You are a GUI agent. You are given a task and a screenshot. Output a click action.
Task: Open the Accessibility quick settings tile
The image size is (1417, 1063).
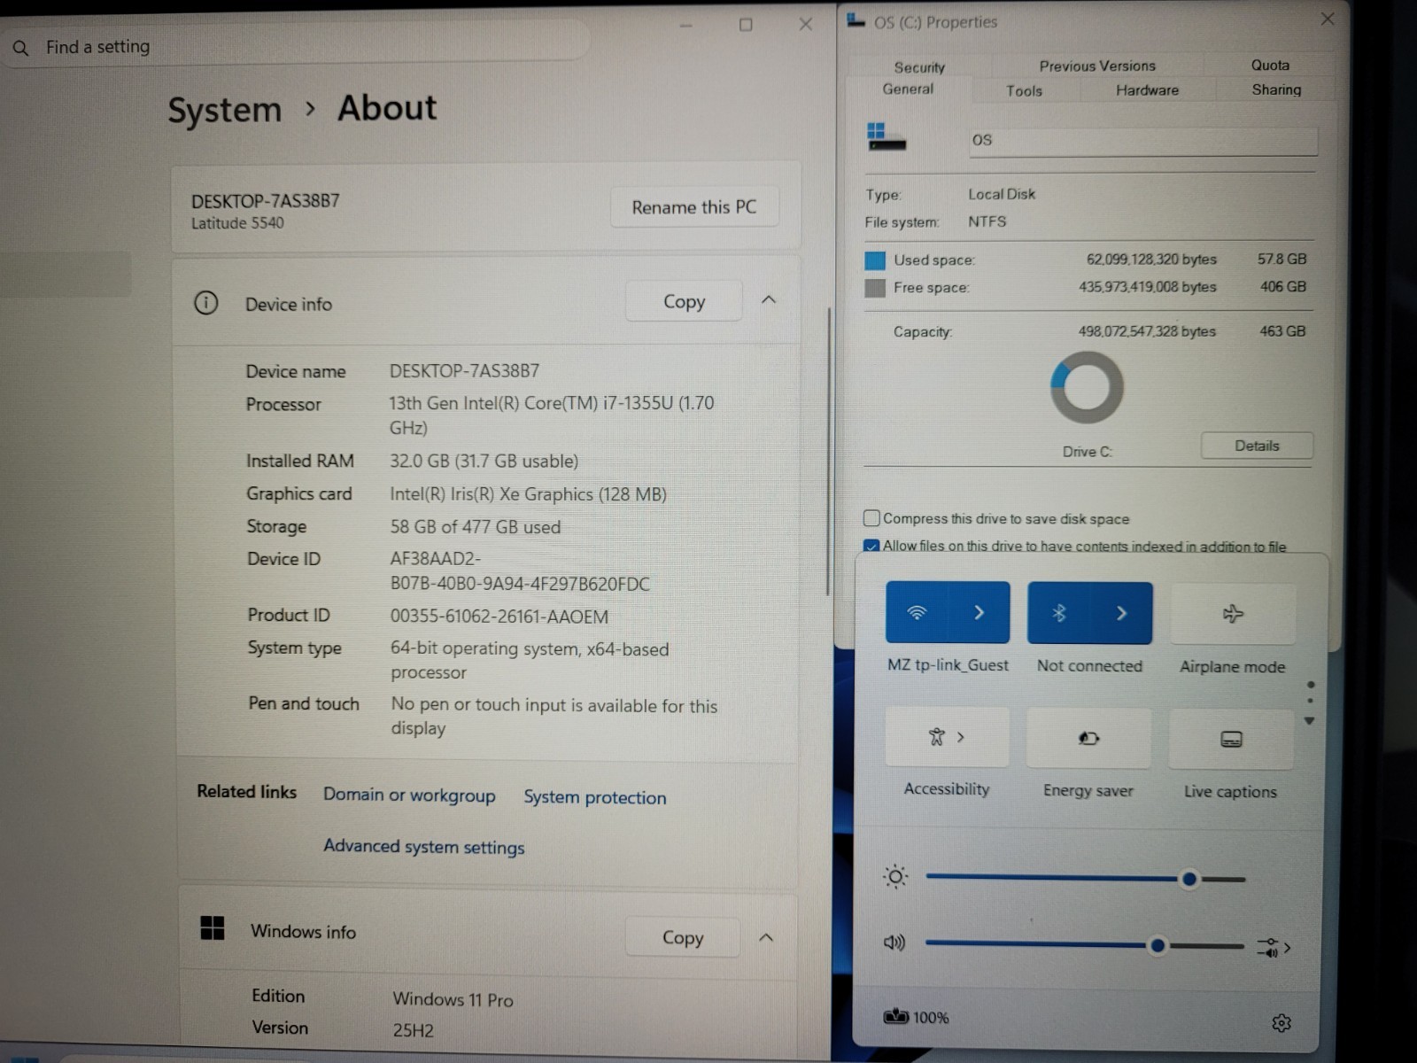point(947,737)
